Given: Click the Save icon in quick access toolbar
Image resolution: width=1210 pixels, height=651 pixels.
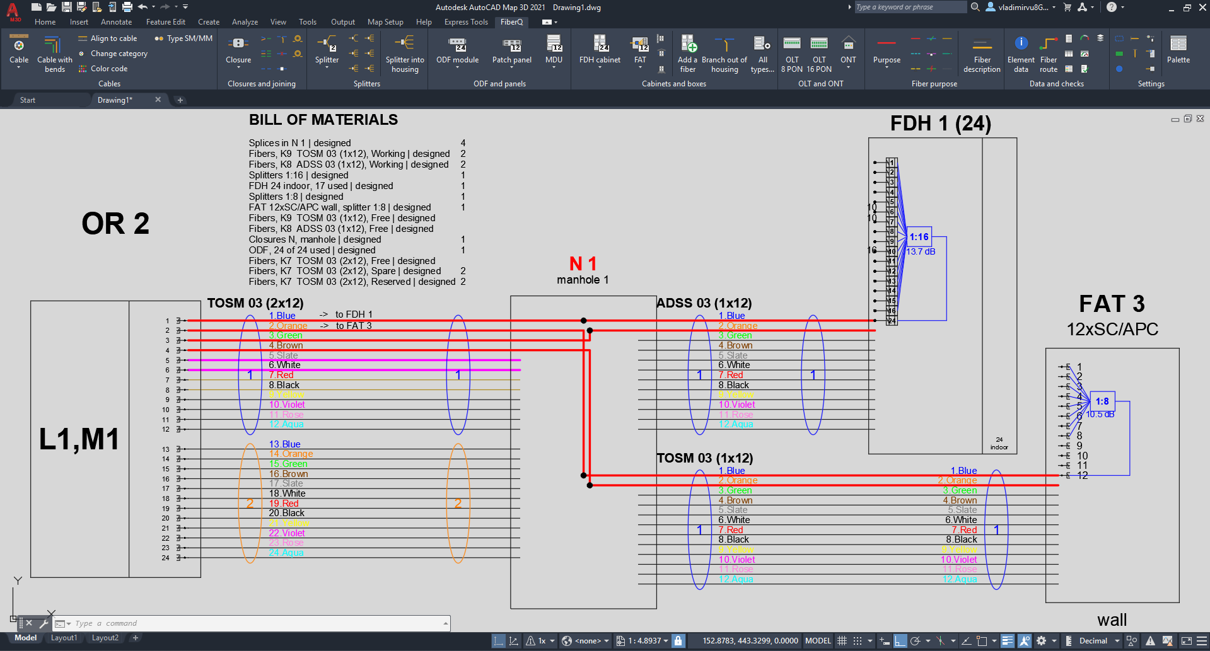Looking at the screenshot, I should point(66,7).
